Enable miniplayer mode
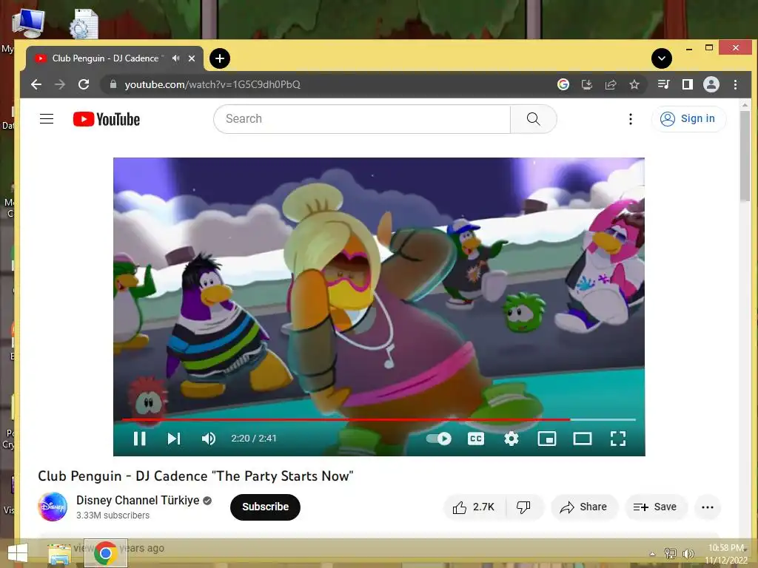758x568 pixels. 547,439
